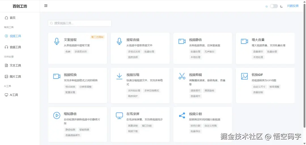306x145 pixels.
Task: Open the 增大音量 tool title
Action: tap(258, 40)
